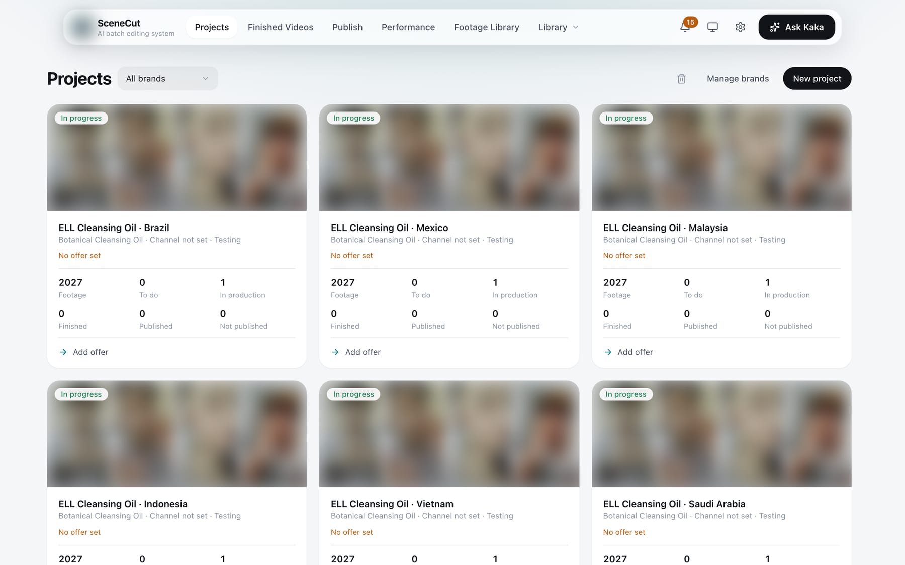Click In progress badge on Brazil card
The height and width of the screenshot is (565, 905).
pos(81,118)
